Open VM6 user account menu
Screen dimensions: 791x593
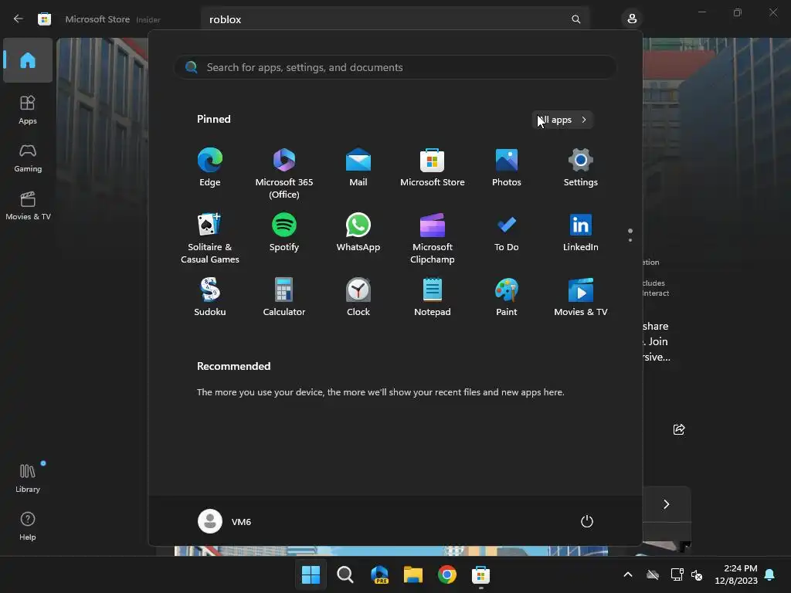pos(225,521)
